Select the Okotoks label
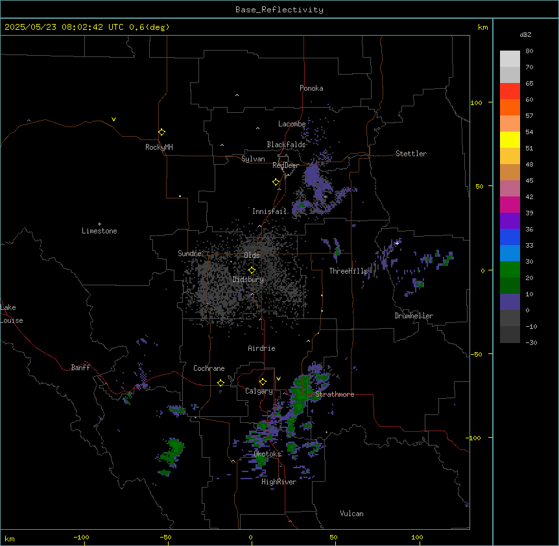Screen dimensions: 559x546 click(x=267, y=454)
